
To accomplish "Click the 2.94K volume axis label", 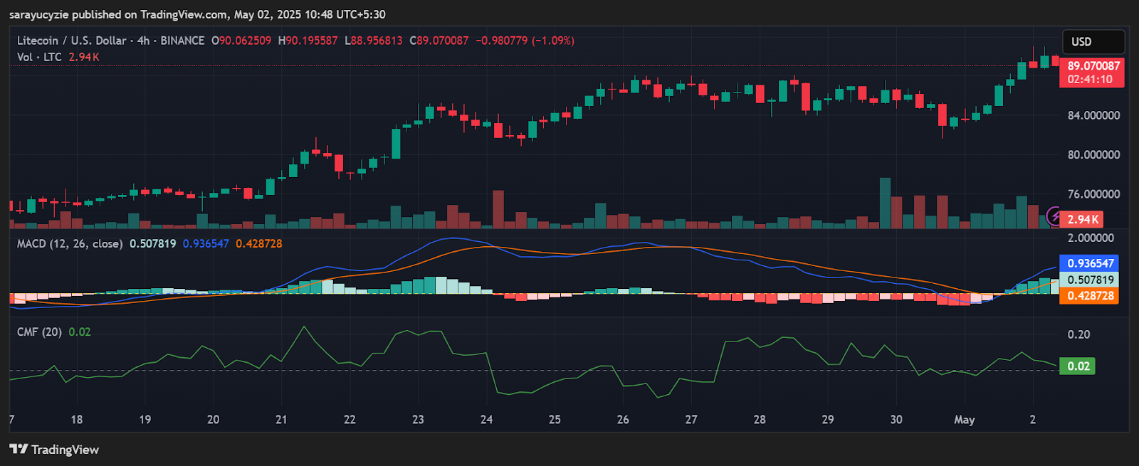I will click(x=1083, y=219).
